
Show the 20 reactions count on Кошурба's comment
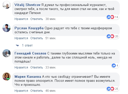point(116,36)
